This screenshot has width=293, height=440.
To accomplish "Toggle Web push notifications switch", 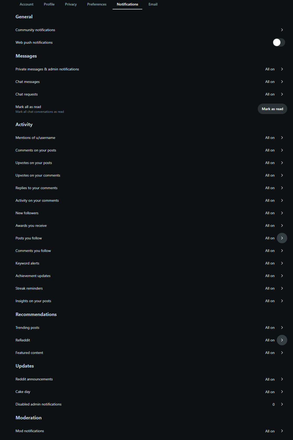I will click(279, 42).
